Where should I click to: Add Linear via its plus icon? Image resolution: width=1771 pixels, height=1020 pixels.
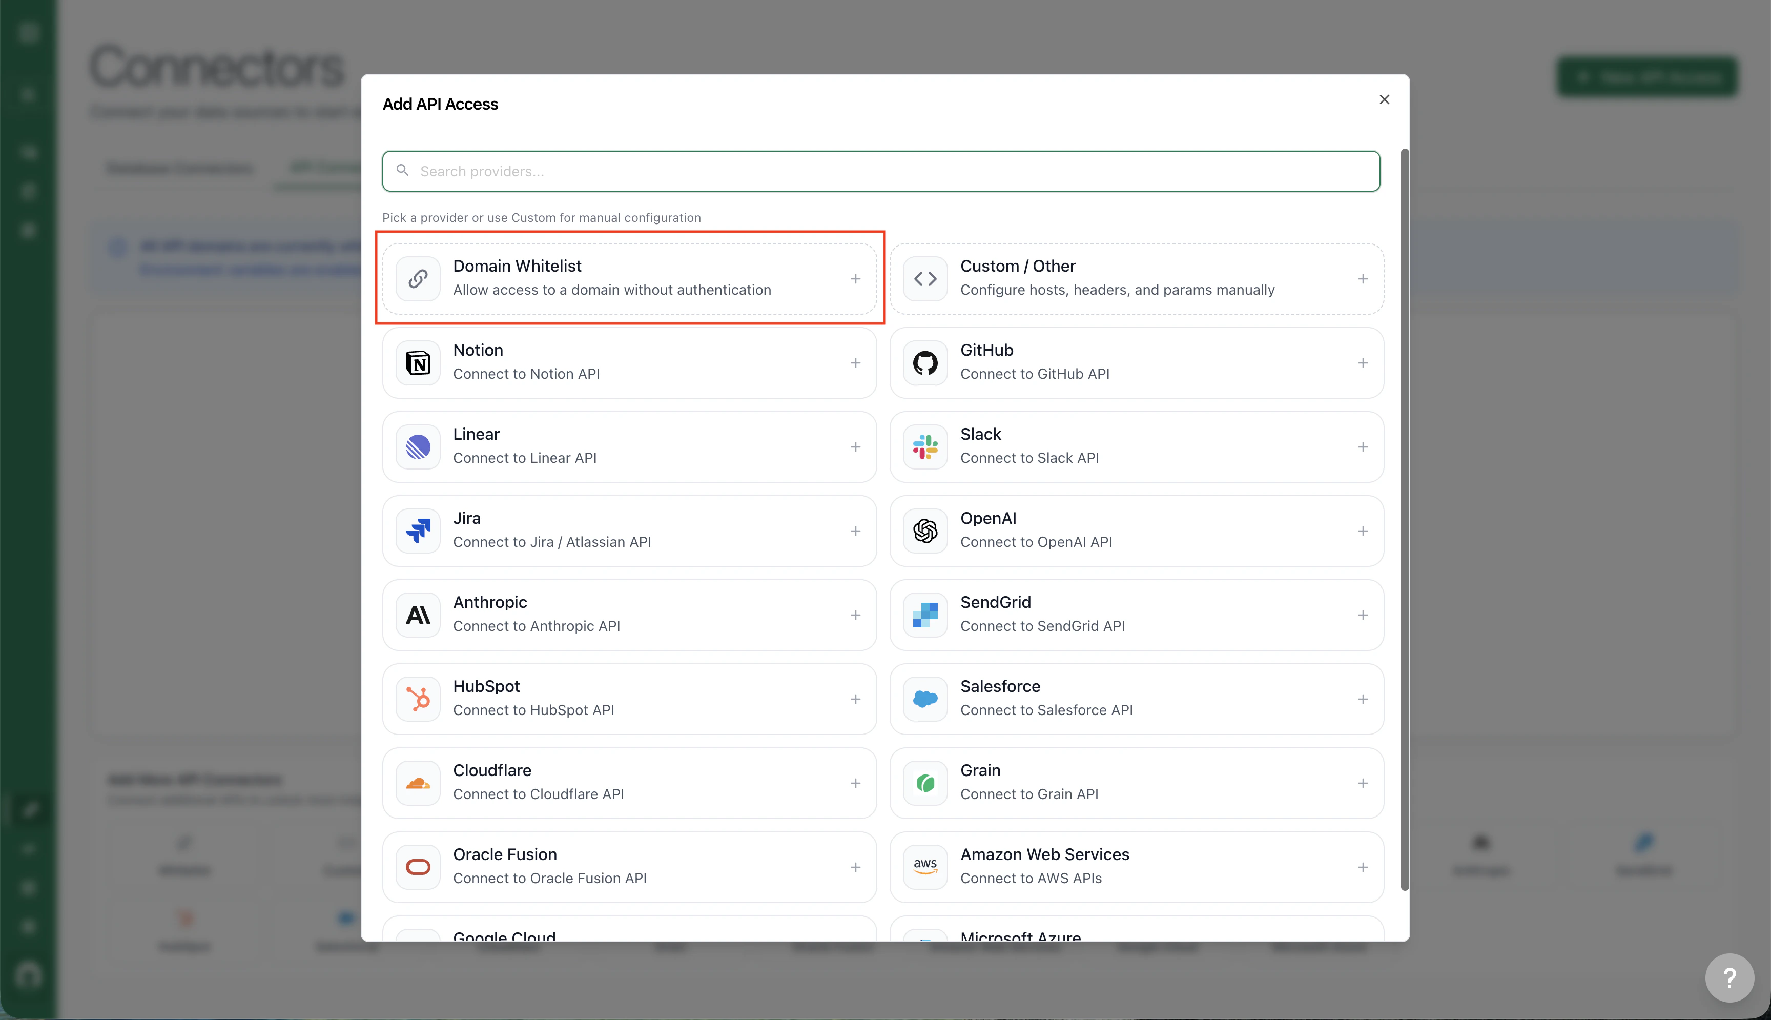(x=856, y=447)
